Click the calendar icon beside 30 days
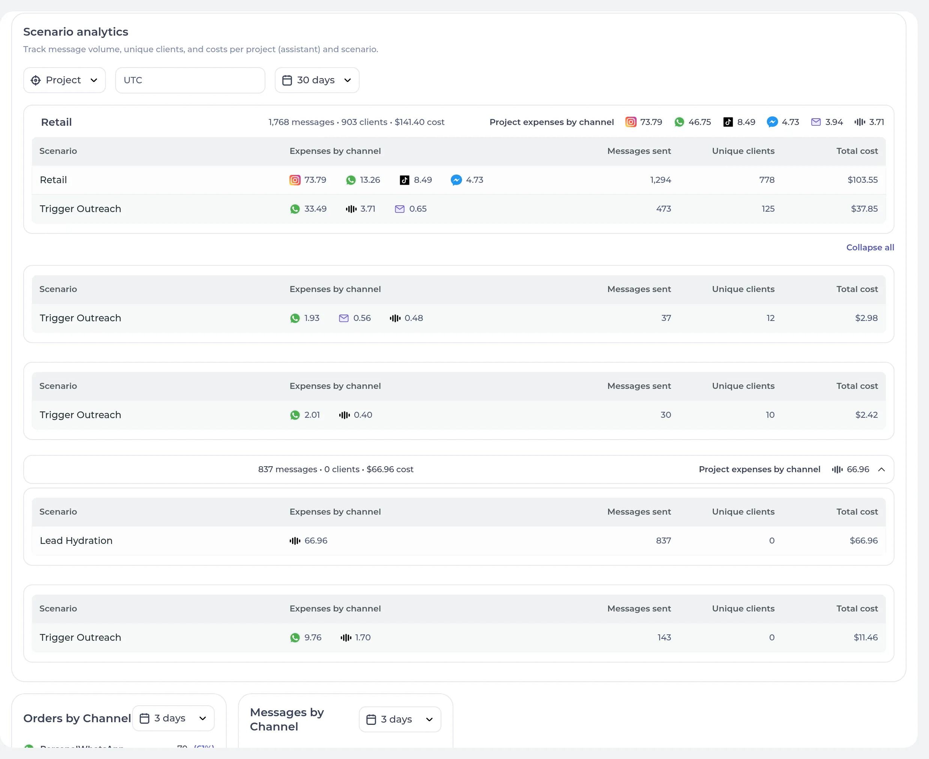This screenshot has height=759, width=929. click(x=287, y=80)
